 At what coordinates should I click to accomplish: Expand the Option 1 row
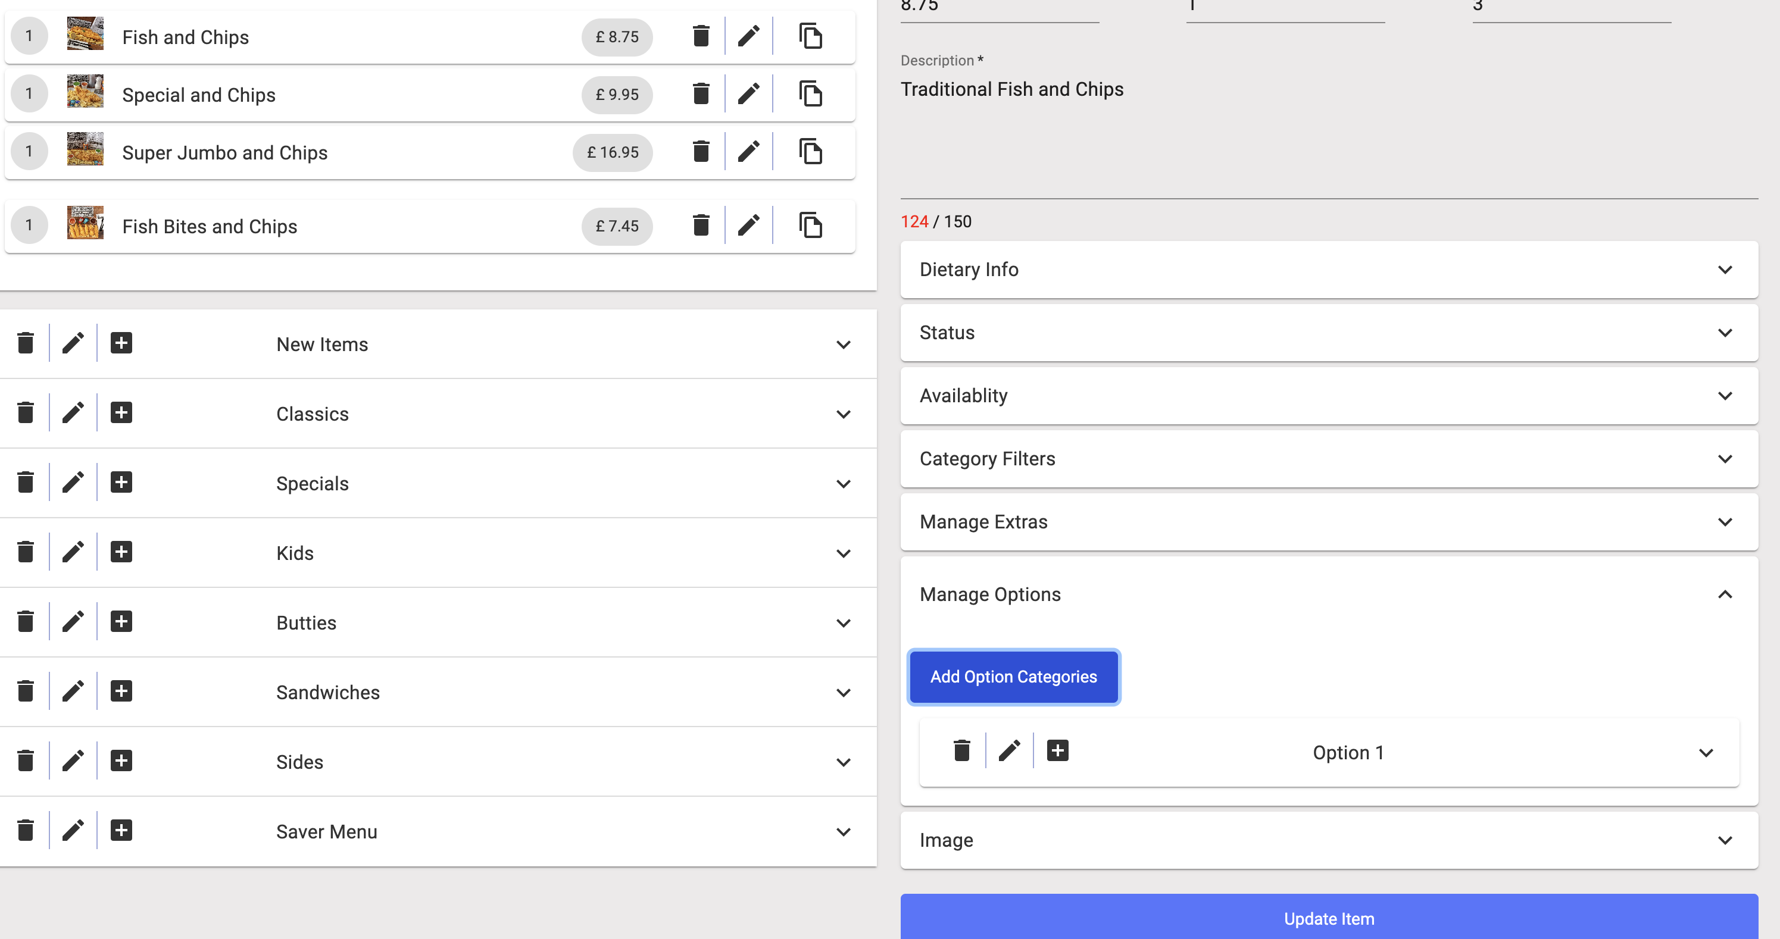point(1706,753)
